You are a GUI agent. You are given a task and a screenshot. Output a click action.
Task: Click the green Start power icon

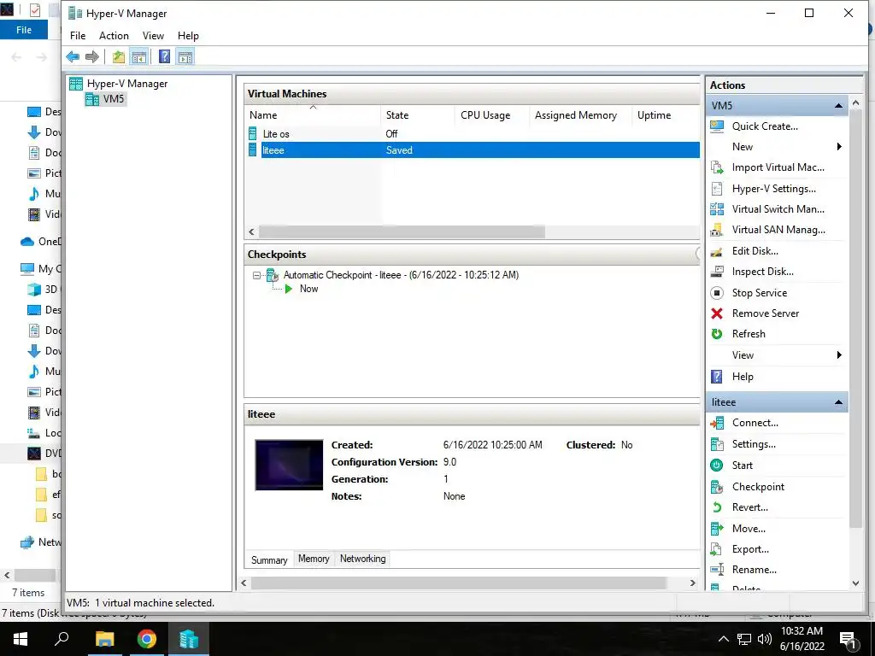tap(717, 466)
